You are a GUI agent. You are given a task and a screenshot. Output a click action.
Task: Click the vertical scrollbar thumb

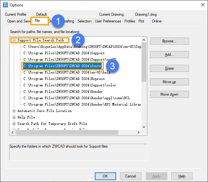tap(144, 62)
